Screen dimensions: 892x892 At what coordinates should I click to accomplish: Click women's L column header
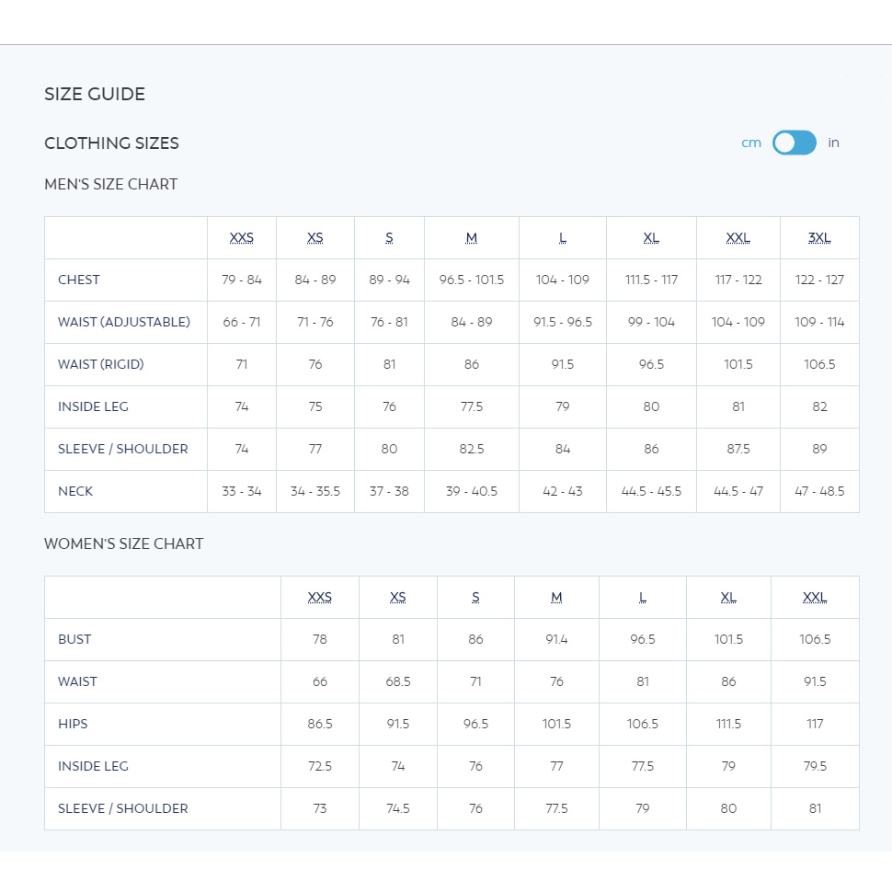pos(643,598)
